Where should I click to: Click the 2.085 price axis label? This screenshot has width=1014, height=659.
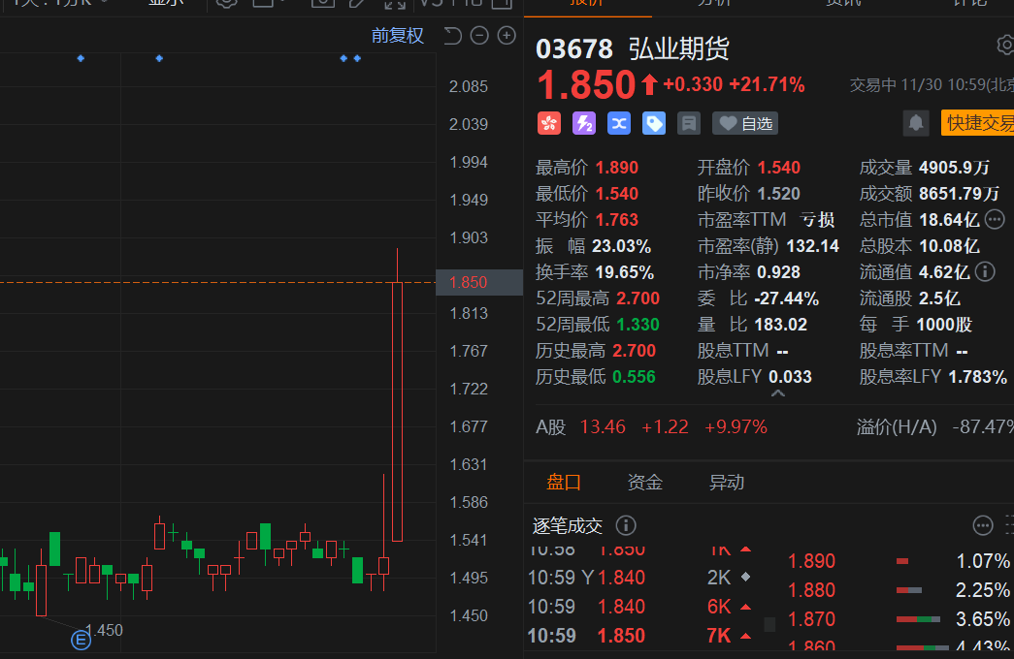click(469, 86)
